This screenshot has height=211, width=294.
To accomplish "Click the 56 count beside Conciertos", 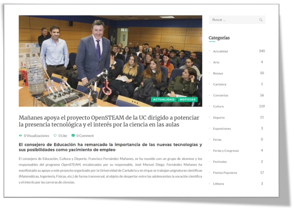I will point(262,95).
